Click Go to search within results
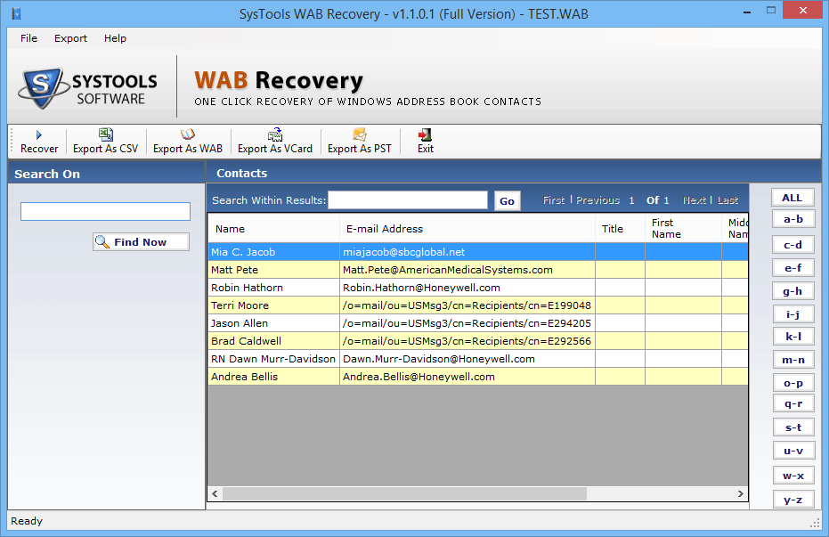 507,201
